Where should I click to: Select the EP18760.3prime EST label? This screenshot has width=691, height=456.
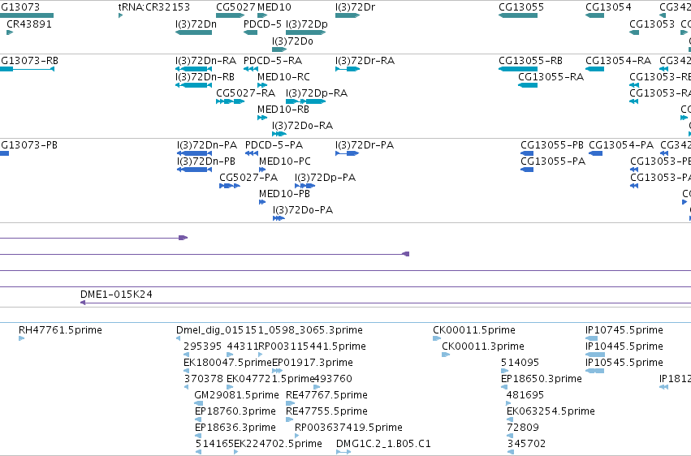pos(235,411)
